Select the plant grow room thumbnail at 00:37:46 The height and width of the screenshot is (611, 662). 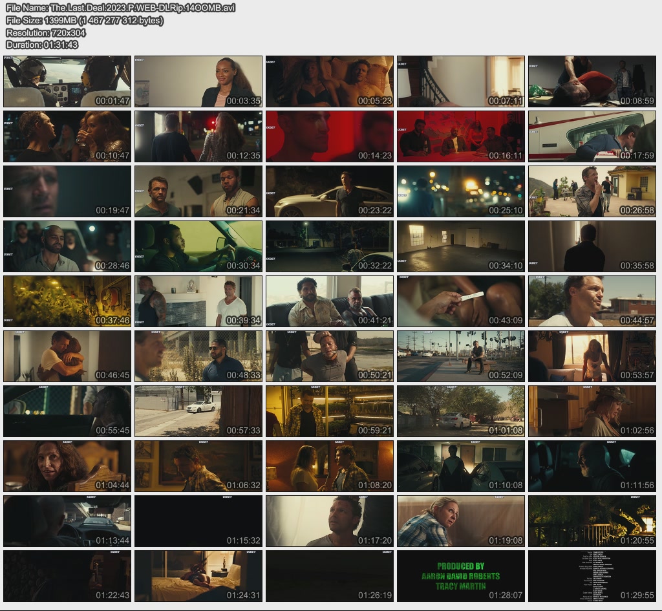[x=67, y=301]
